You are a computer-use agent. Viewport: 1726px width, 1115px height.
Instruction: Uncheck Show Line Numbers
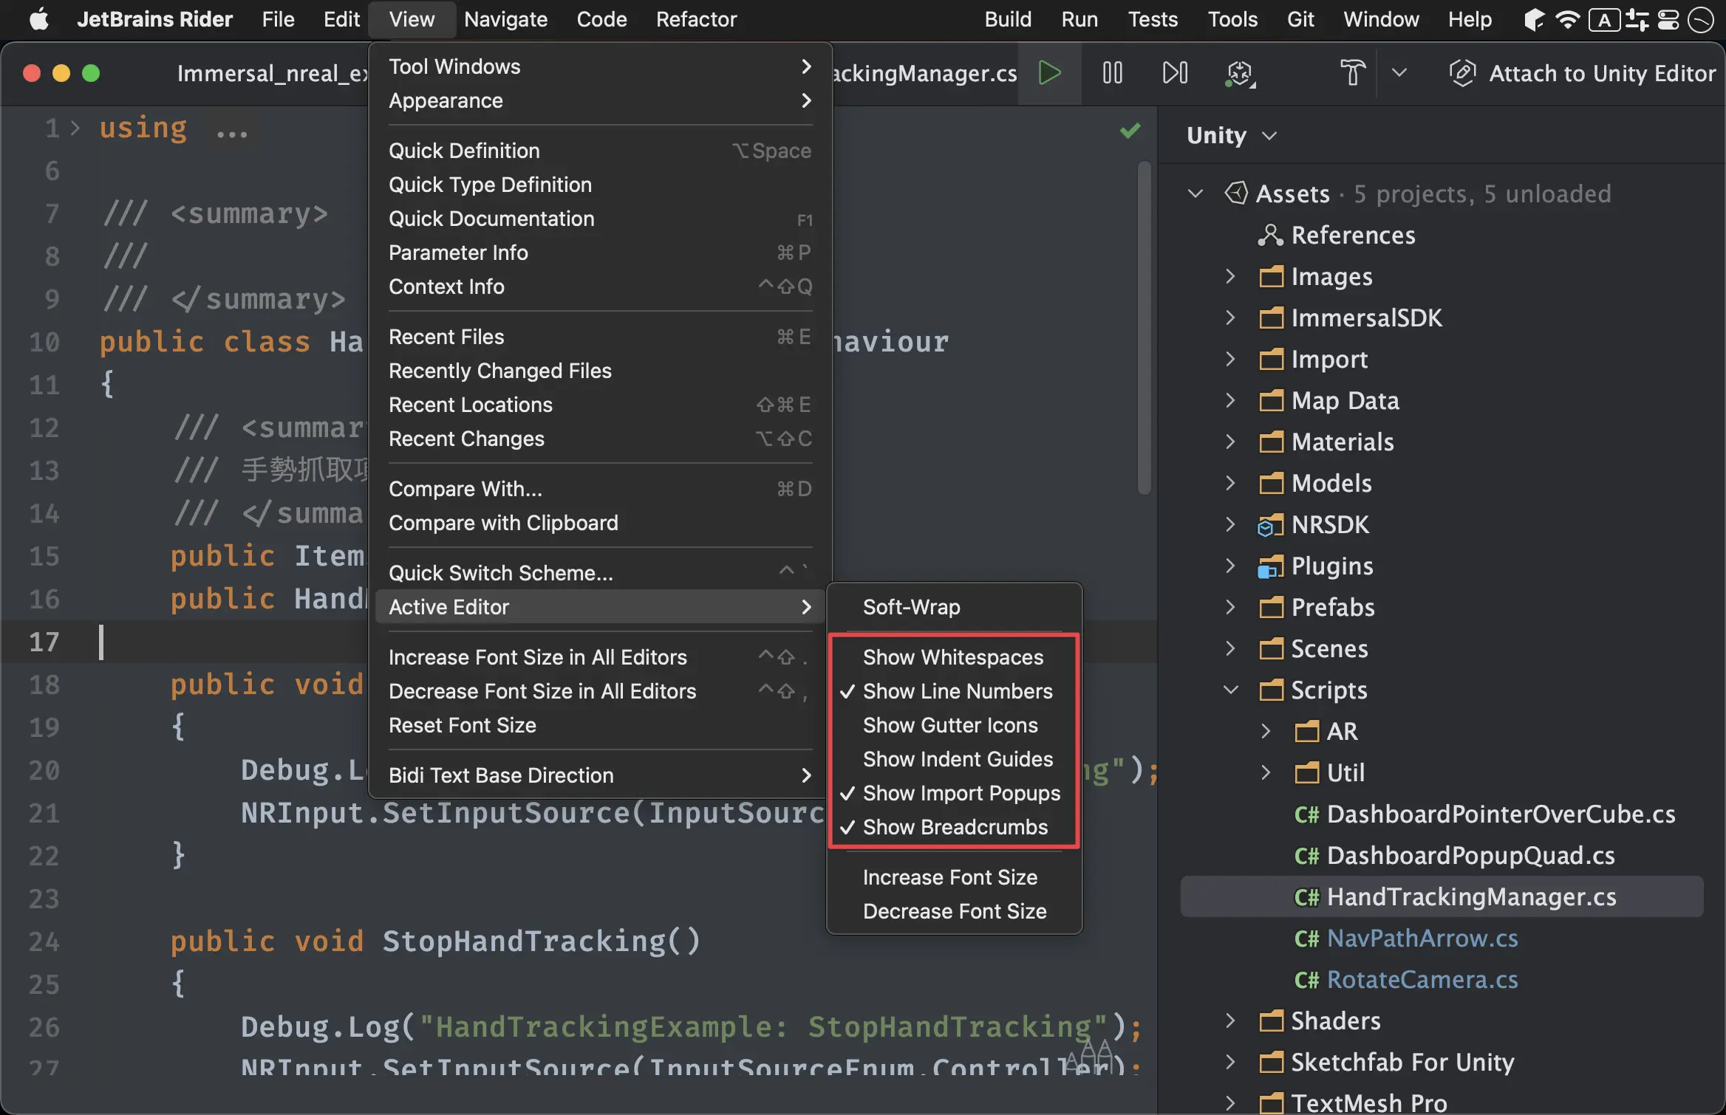954,691
